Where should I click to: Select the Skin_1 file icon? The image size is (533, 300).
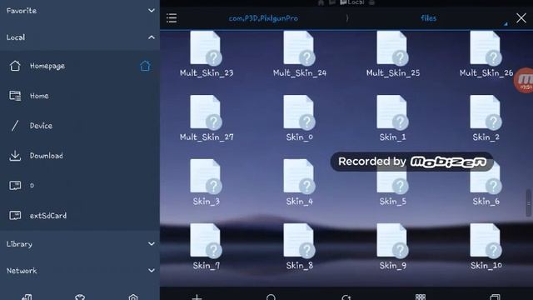pyautogui.click(x=392, y=112)
